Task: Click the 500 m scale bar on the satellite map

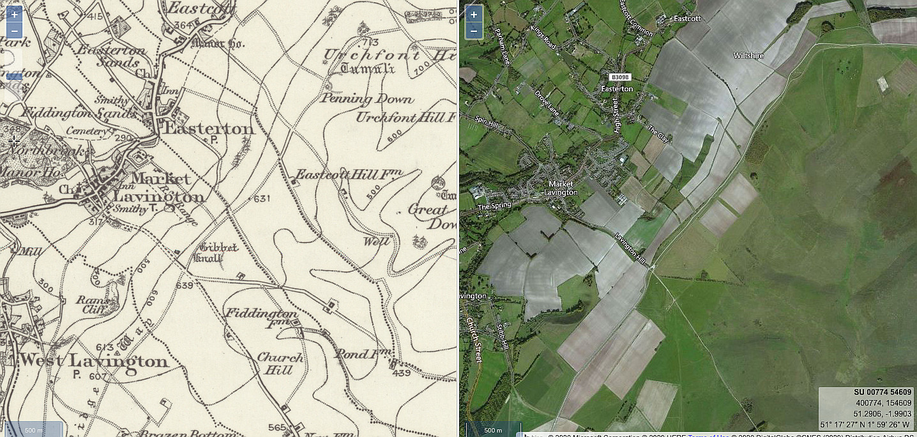Action: [493, 429]
